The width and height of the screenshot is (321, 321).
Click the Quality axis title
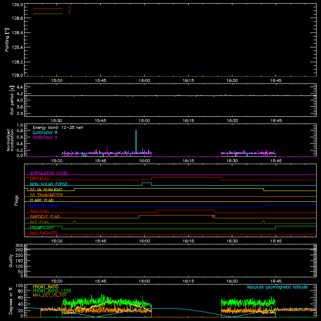11,260
